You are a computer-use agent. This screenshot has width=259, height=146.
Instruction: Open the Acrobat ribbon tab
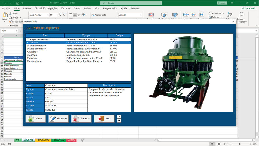click(x=135, y=8)
